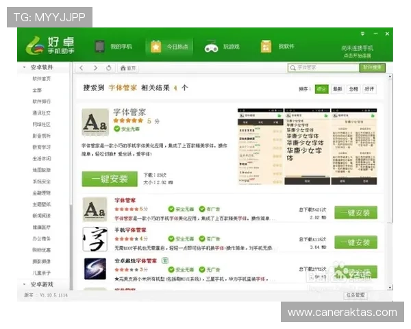This screenshot has width=411, height=329.
Task: Open 新闻阅读 category
Action: pos(41,216)
